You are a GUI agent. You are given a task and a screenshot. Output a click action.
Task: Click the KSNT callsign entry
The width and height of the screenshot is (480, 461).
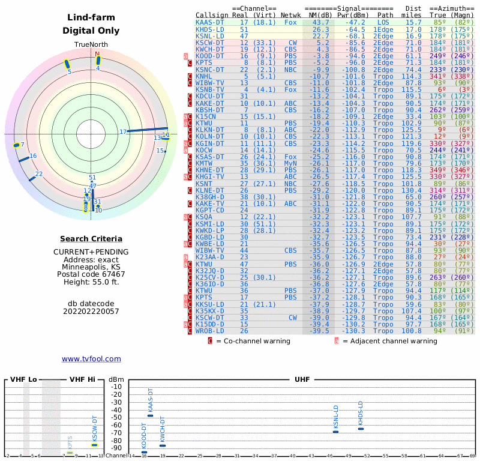pos(203,184)
